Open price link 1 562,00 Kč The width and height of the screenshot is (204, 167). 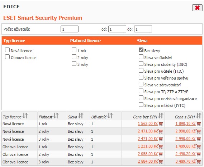[x=148, y=123]
